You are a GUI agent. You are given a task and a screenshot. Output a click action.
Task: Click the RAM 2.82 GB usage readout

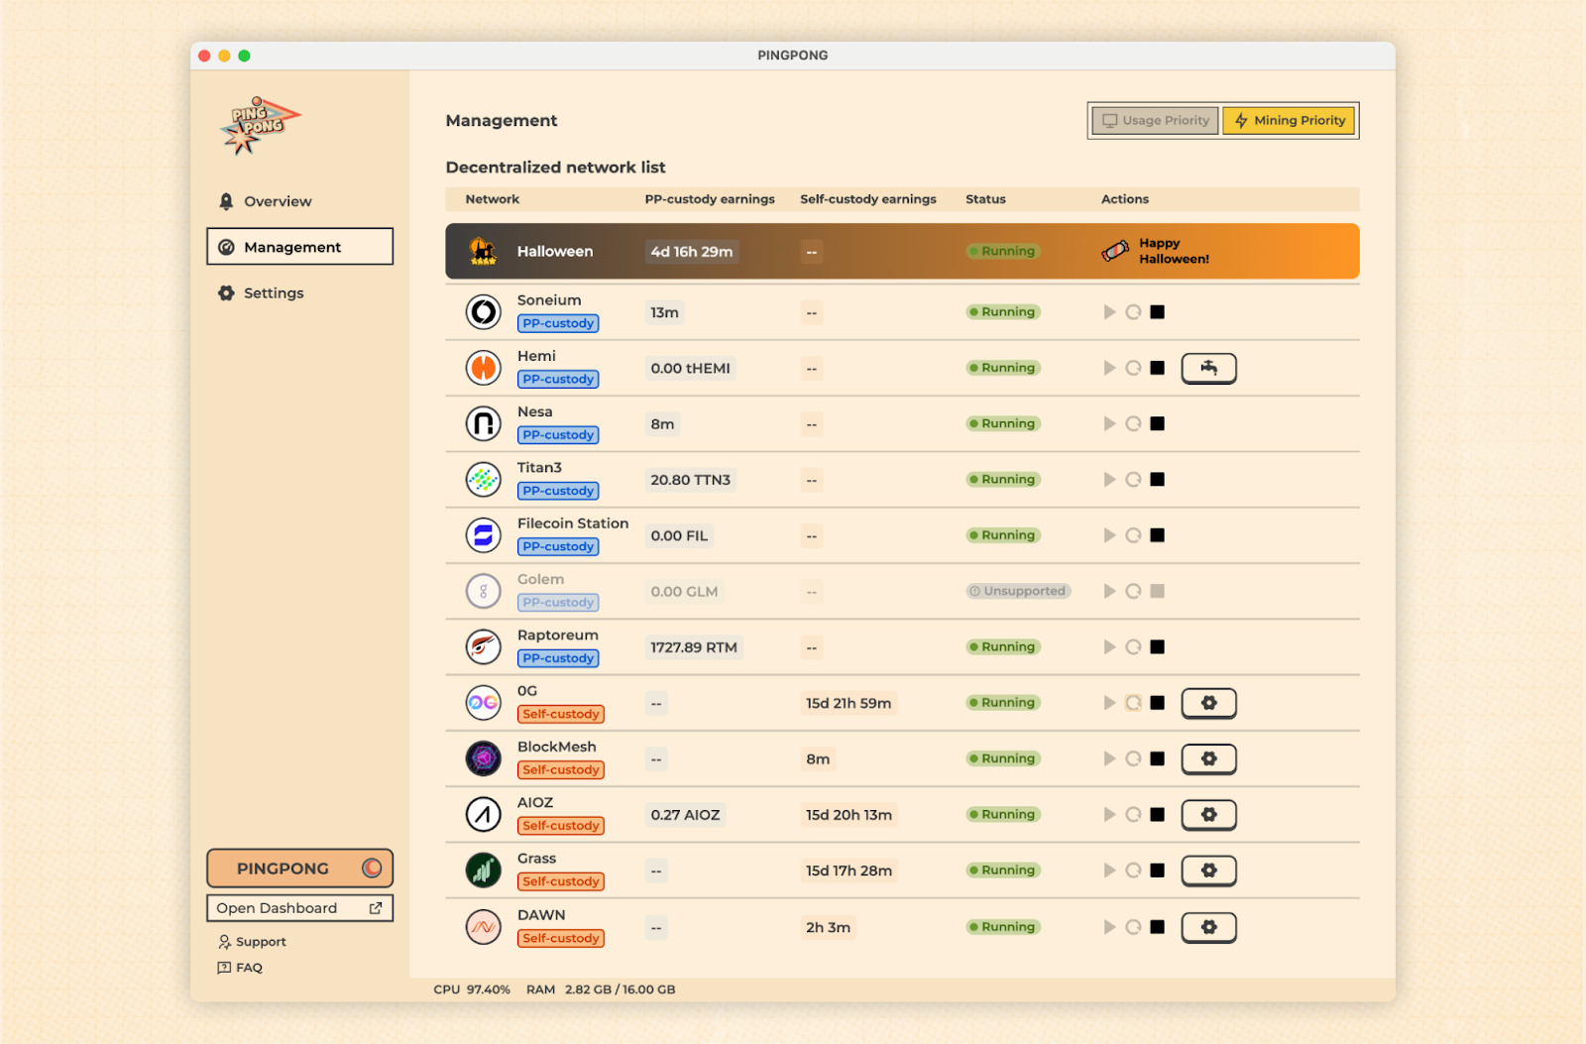[601, 989]
